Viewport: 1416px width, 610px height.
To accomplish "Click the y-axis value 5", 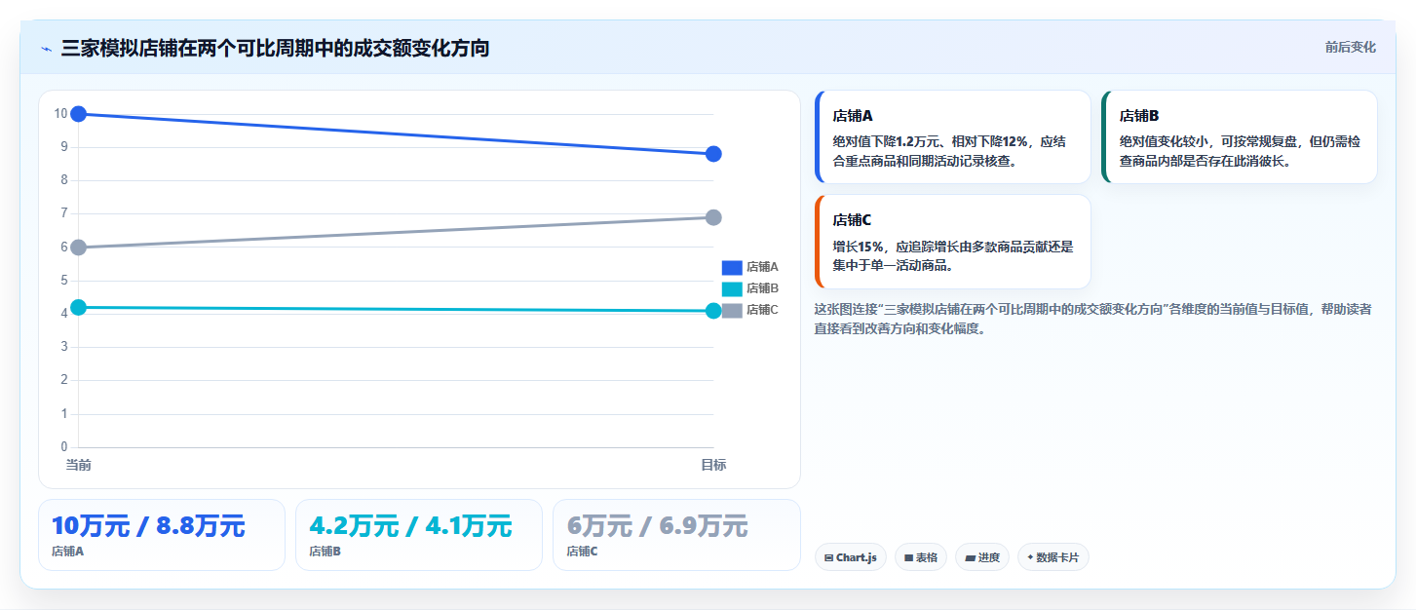I will pyautogui.click(x=63, y=281).
